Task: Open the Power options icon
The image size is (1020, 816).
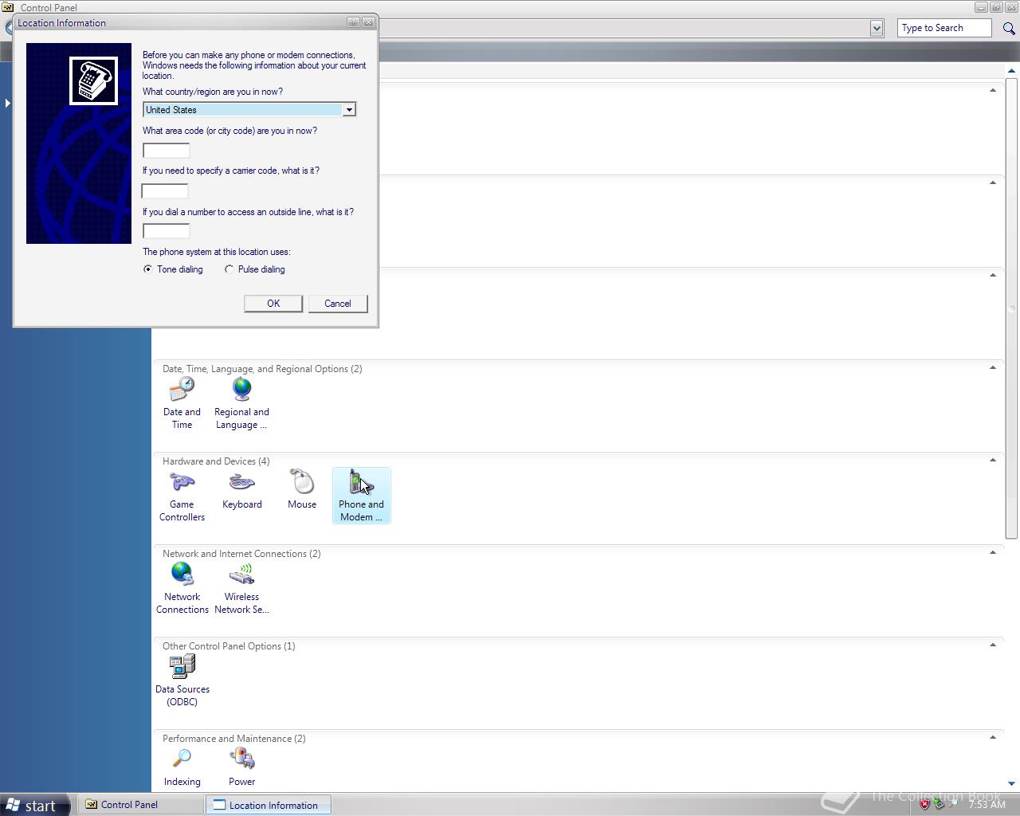Action: [x=241, y=767]
